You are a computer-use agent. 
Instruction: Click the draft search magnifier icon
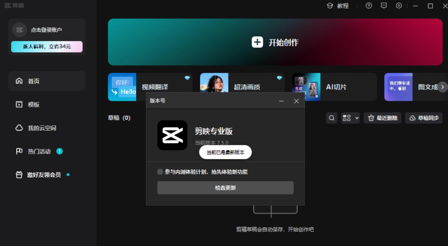pyautogui.click(x=332, y=118)
